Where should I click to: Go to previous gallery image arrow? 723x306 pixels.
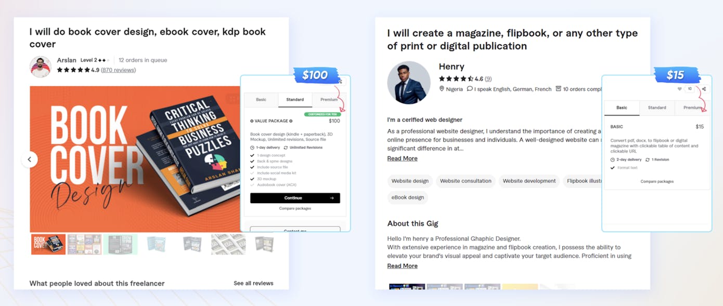click(30, 159)
